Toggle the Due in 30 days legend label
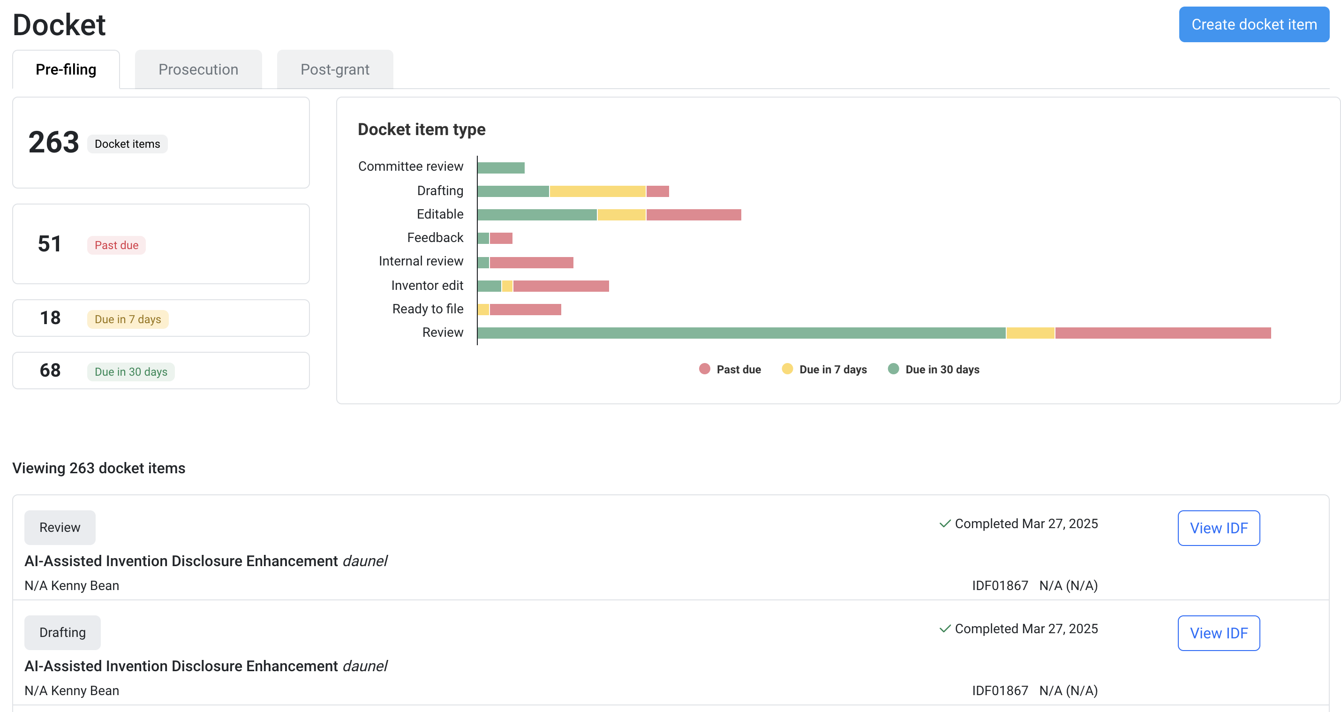The image size is (1341, 712). point(942,369)
